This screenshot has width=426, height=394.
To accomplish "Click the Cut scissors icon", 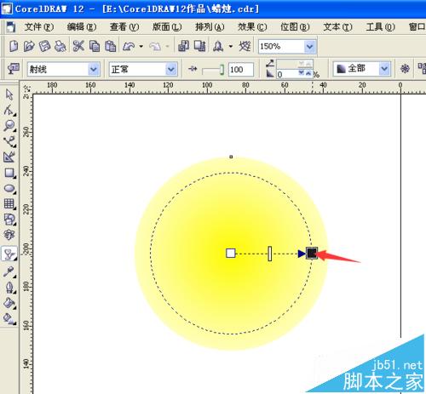I will (x=78, y=46).
